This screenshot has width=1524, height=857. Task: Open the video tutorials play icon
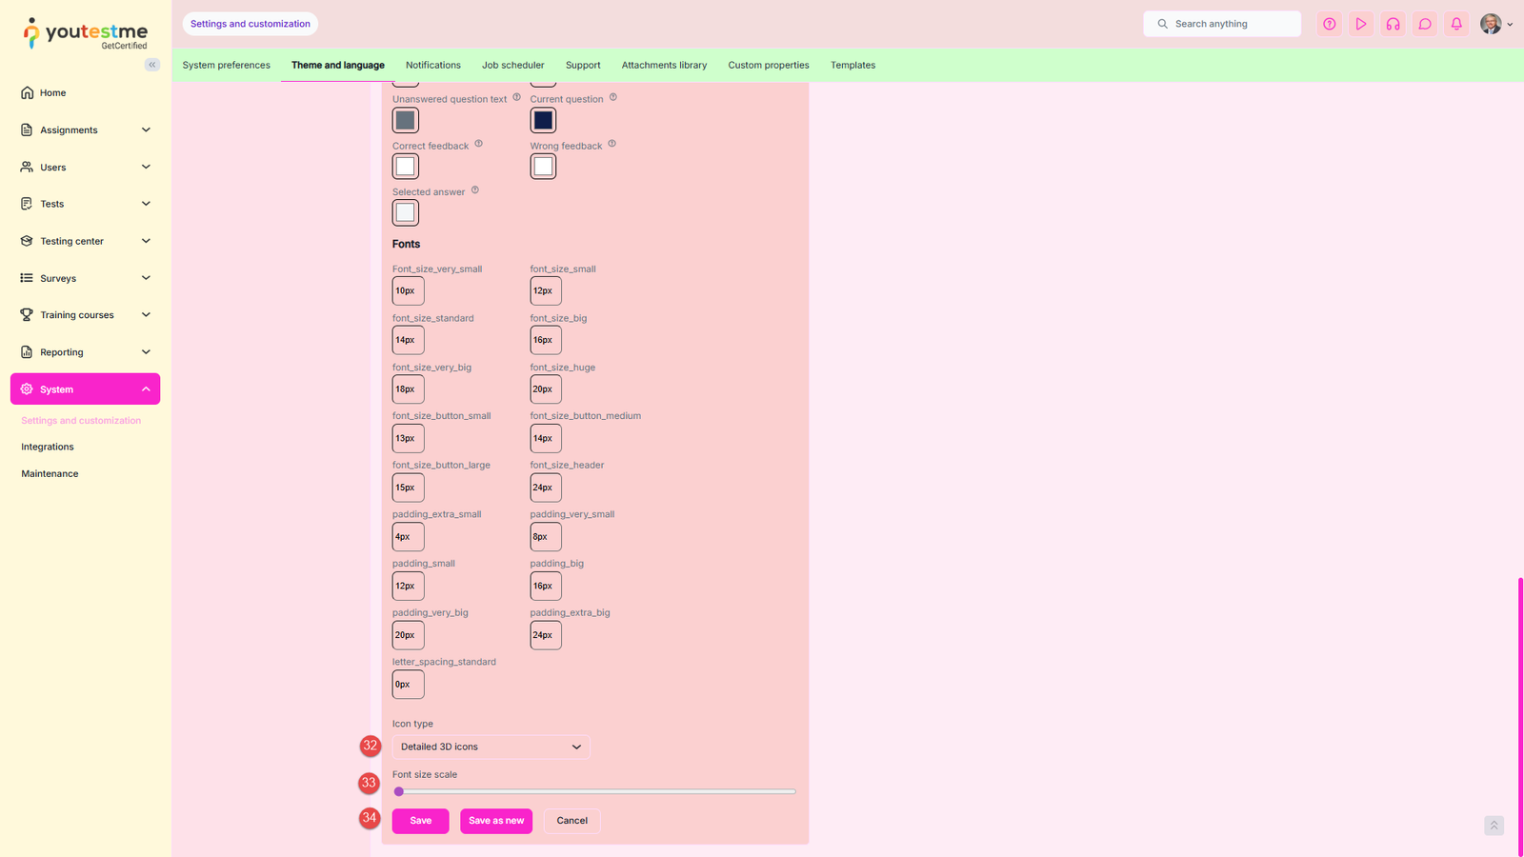(1361, 24)
